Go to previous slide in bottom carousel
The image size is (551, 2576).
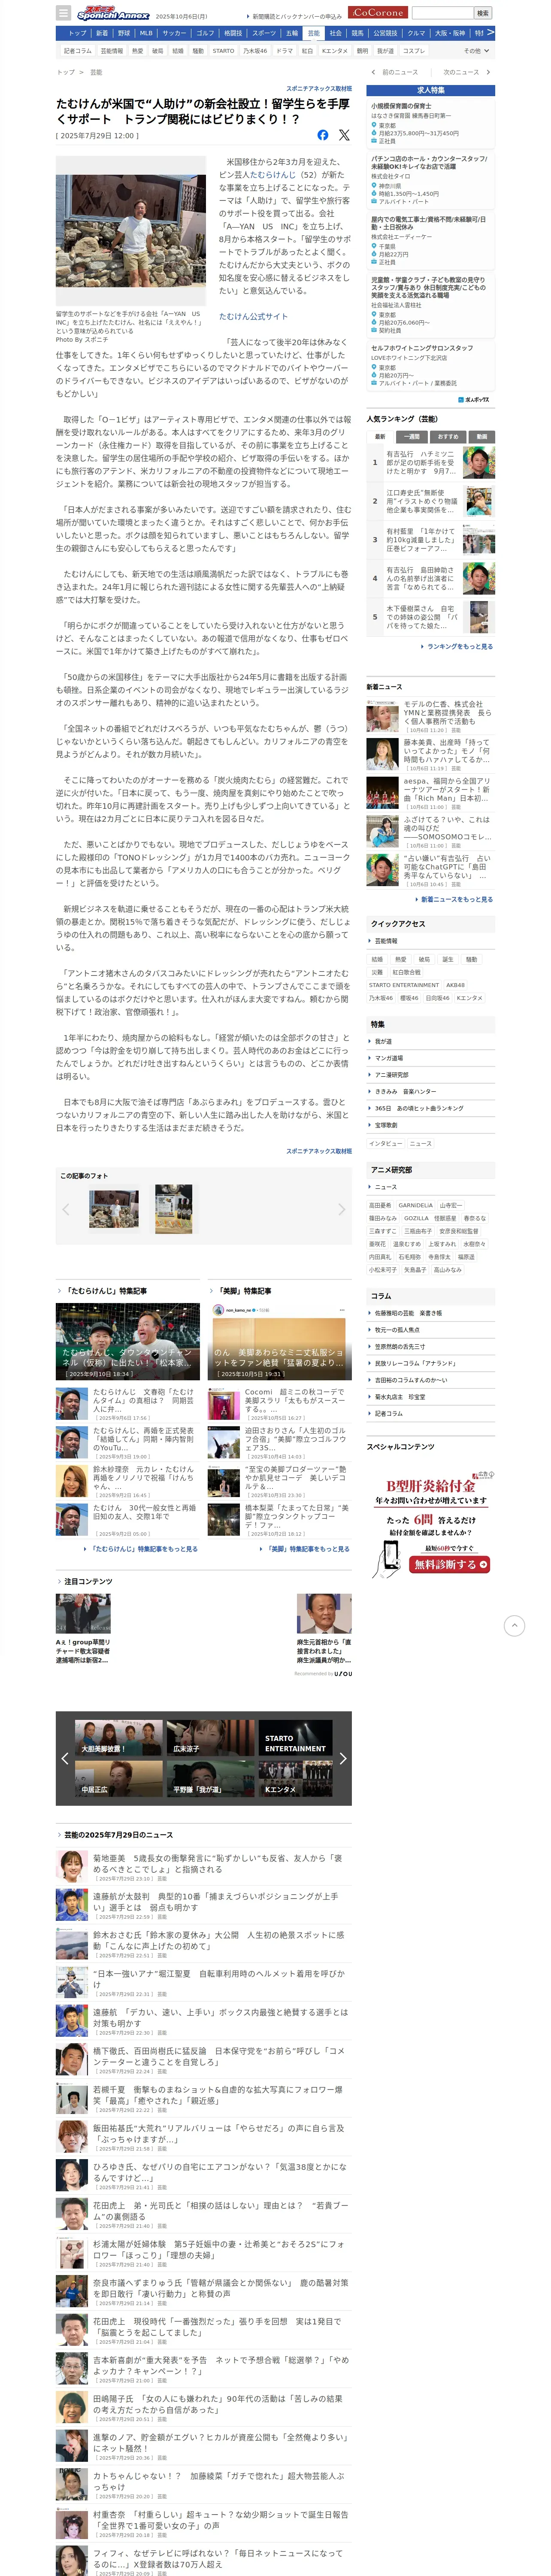point(65,1758)
